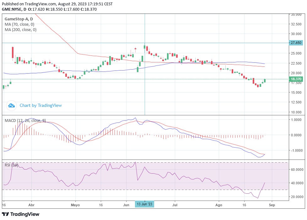Click the Jul label on time axis
Viewport: 307px width, 220px height.
click(175, 205)
